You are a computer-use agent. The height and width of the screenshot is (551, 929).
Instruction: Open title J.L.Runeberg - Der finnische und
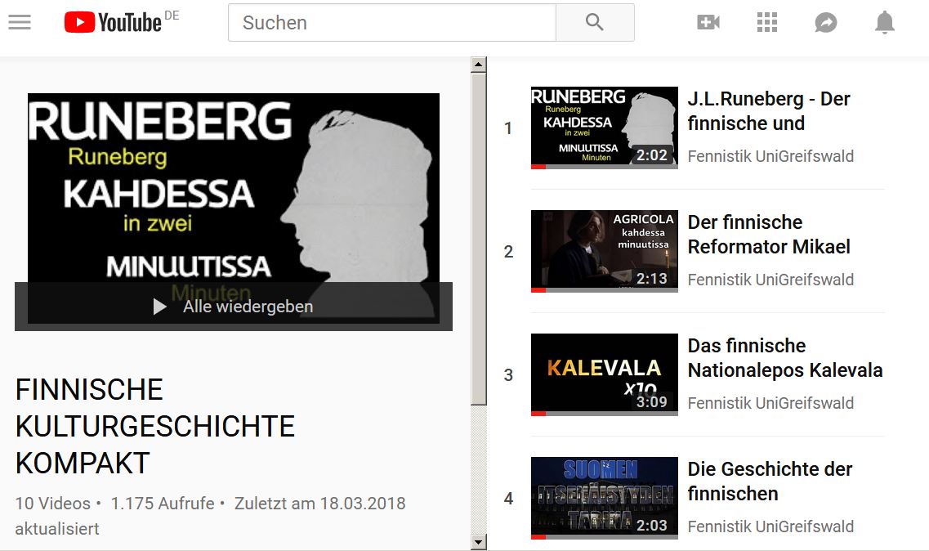pos(769,111)
